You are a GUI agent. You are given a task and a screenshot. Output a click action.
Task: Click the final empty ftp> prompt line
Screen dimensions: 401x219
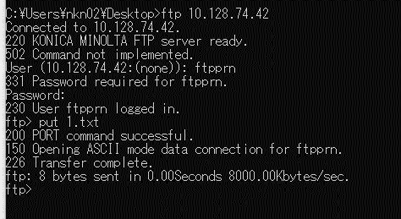(18, 190)
